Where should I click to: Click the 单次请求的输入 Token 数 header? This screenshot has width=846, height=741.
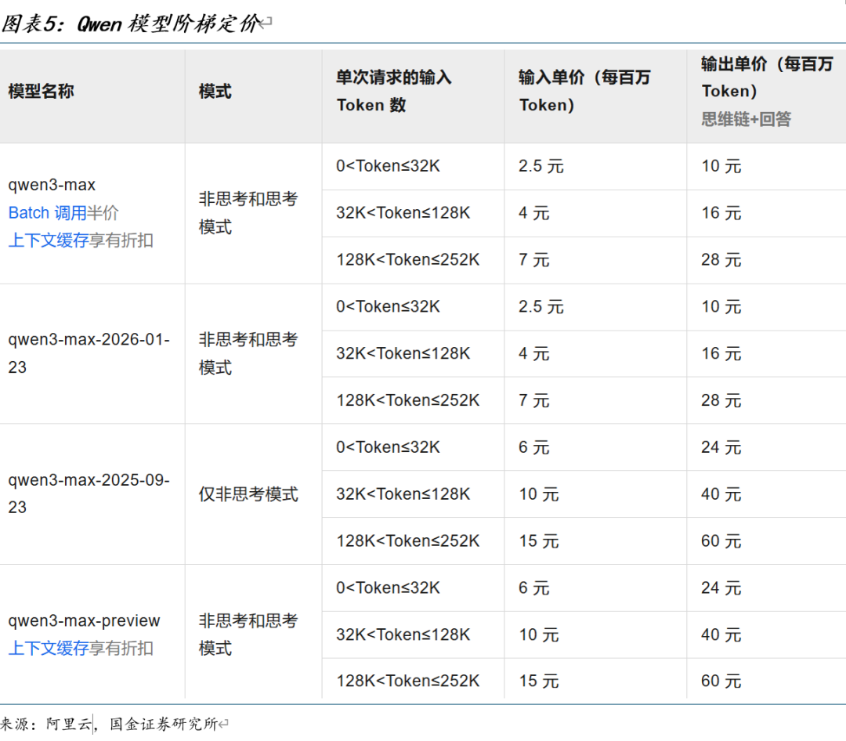point(394,92)
